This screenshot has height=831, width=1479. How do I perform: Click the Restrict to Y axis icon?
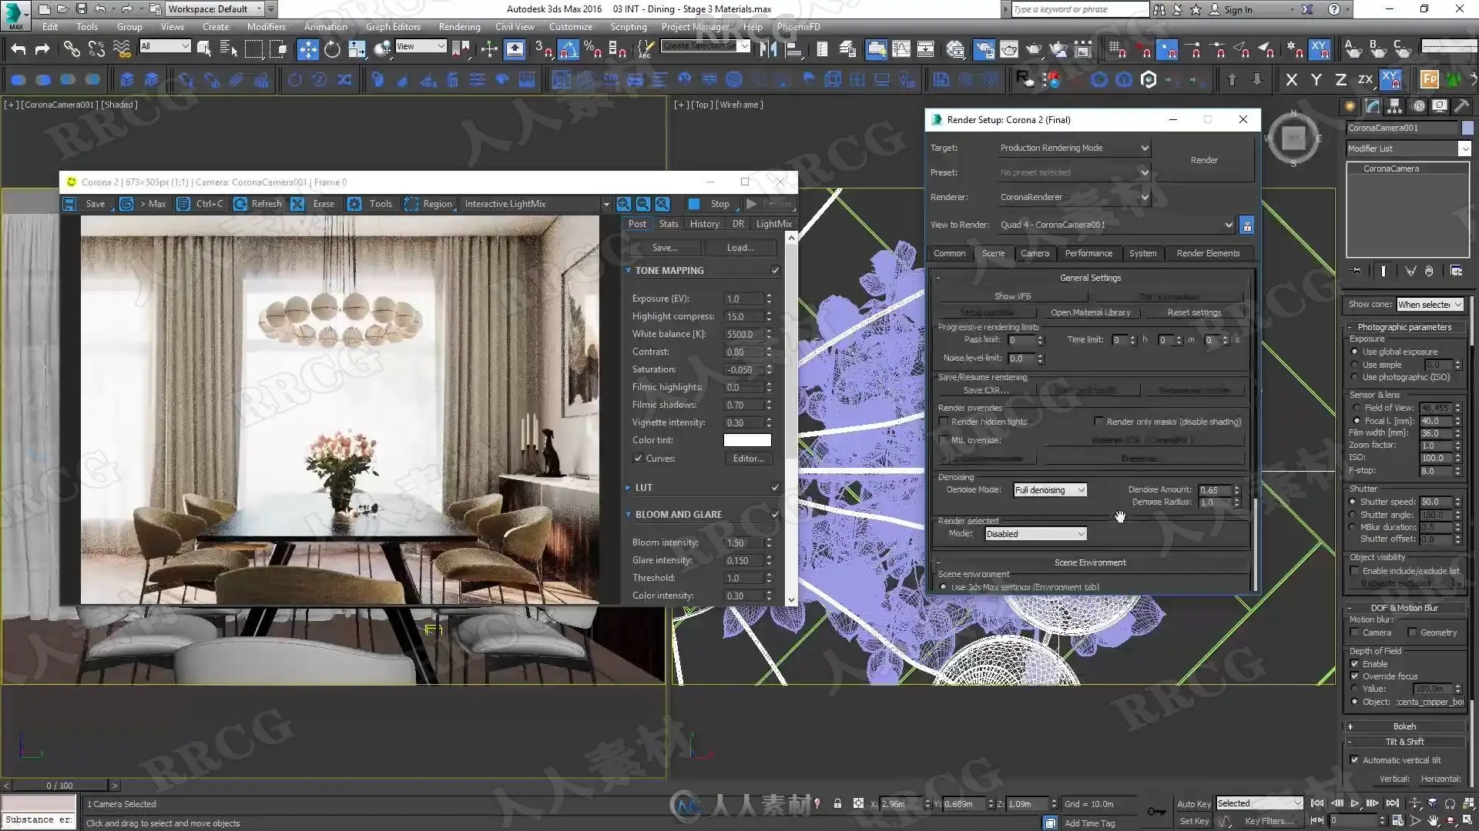point(1316,79)
